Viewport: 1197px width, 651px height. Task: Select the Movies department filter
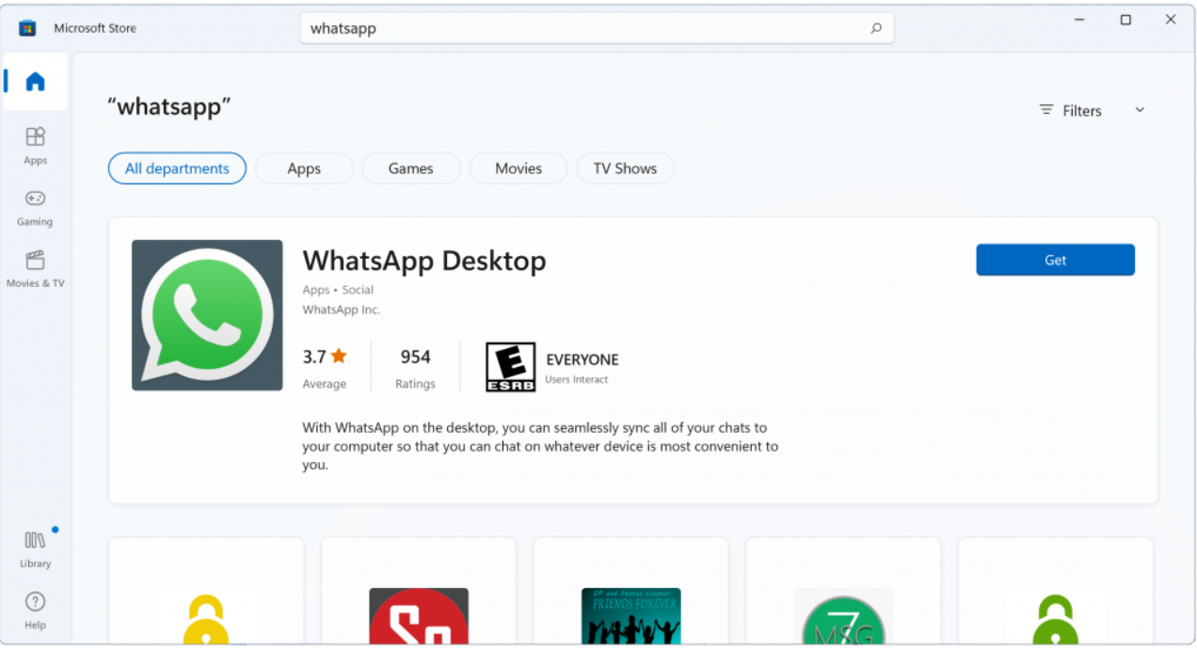click(519, 168)
